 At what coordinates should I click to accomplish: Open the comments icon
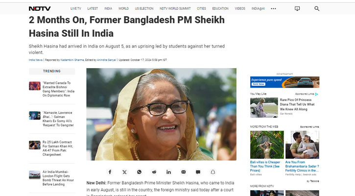pyautogui.click(x=198, y=172)
